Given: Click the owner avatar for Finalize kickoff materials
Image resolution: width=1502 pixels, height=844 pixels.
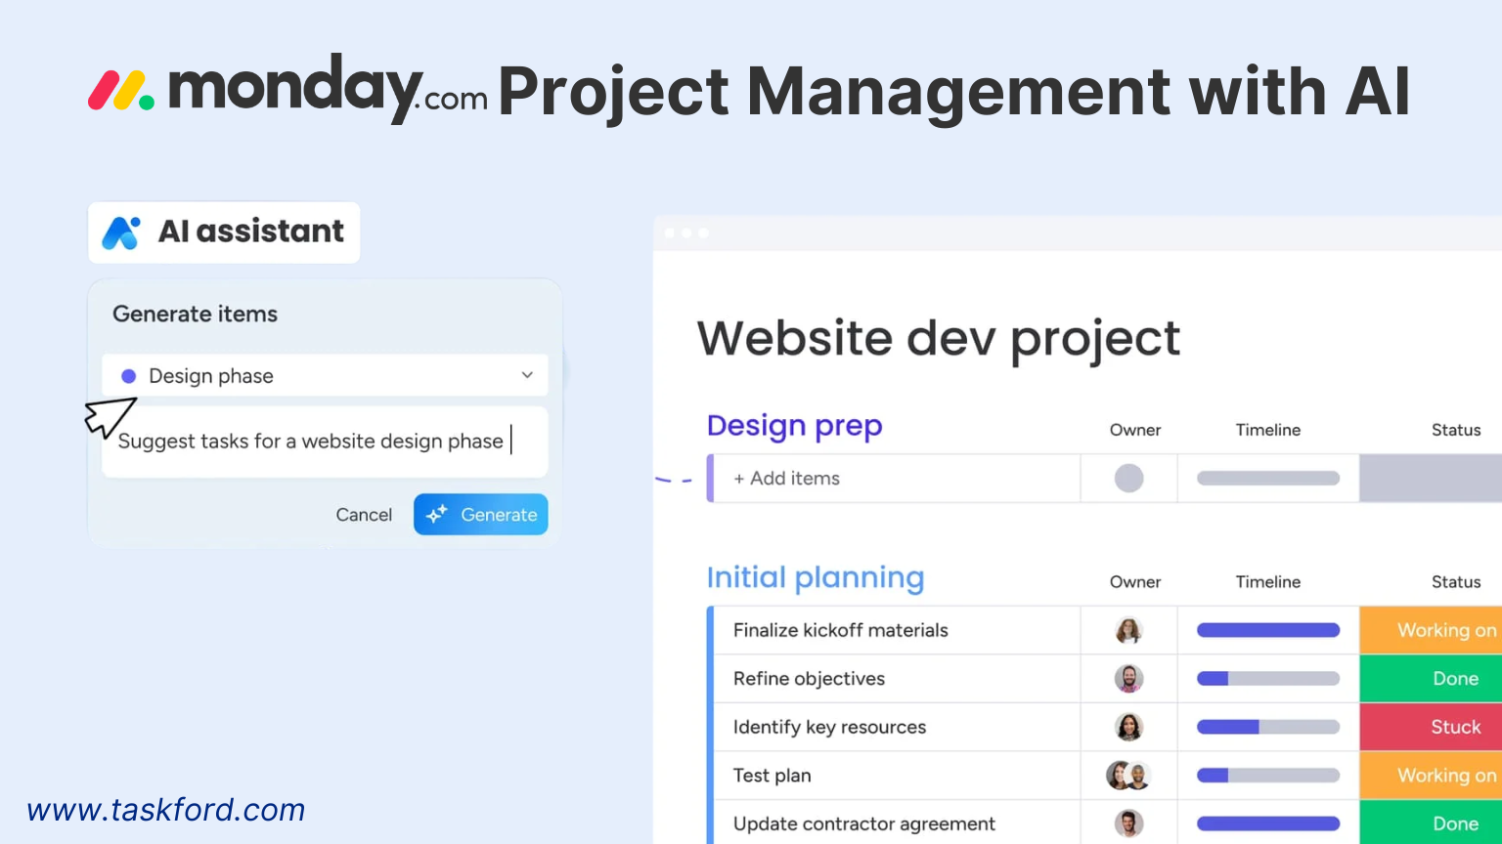Looking at the screenshot, I should tap(1128, 630).
